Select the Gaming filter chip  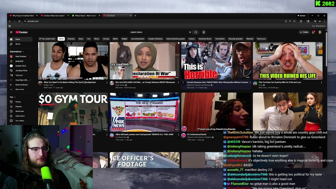106,39
